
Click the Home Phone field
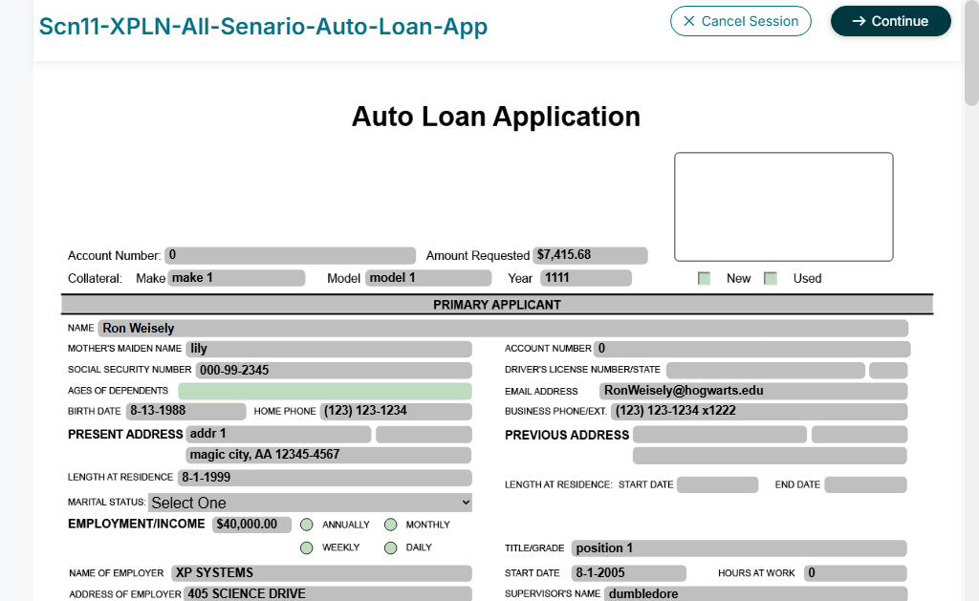click(x=396, y=411)
